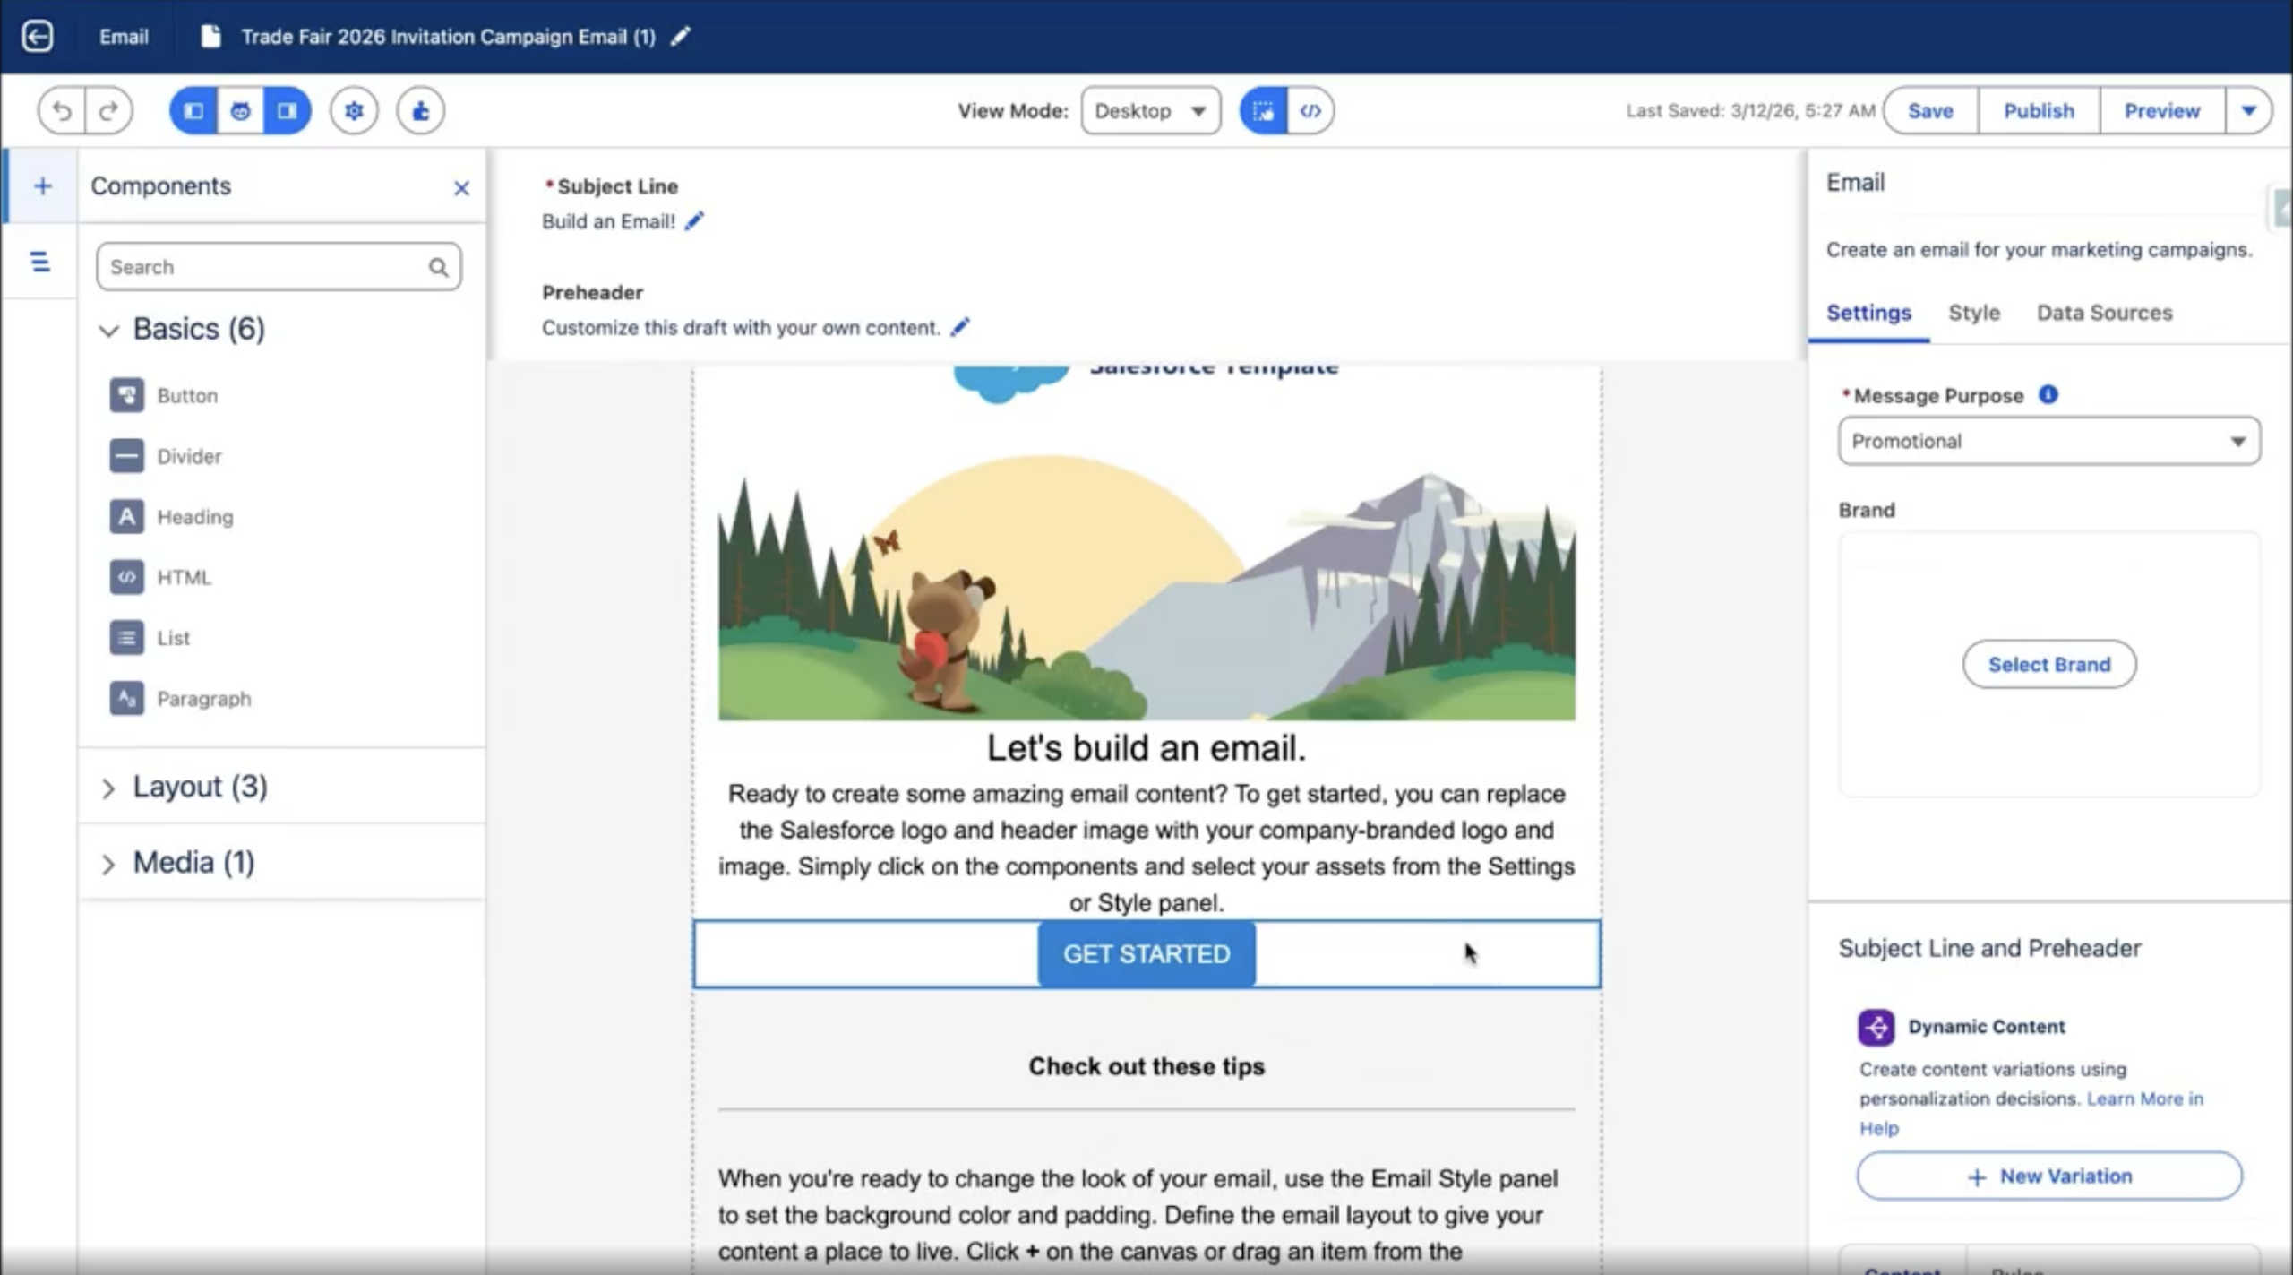Click the Message Purpose info icon
The height and width of the screenshot is (1275, 2293).
[2048, 395]
